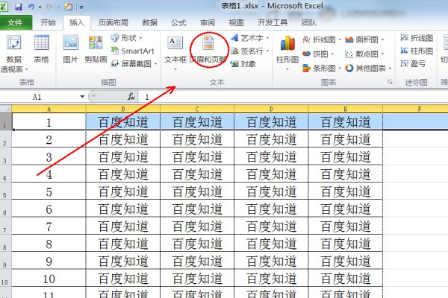Select column C header
The width and height of the screenshot is (448, 298).
pyautogui.click(x=197, y=109)
